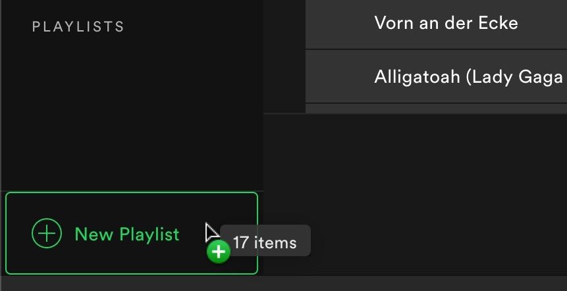
Task: Click the partially visible row below Alligatoah
Action: [436, 108]
